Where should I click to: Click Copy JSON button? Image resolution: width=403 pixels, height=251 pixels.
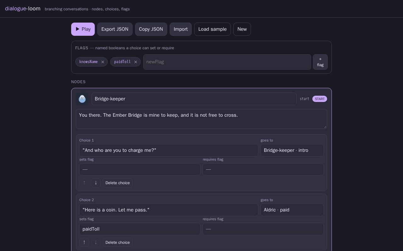coord(151,29)
